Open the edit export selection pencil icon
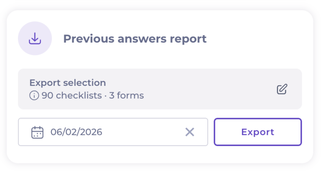Screen dimensions: 321x171 (x=282, y=89)
